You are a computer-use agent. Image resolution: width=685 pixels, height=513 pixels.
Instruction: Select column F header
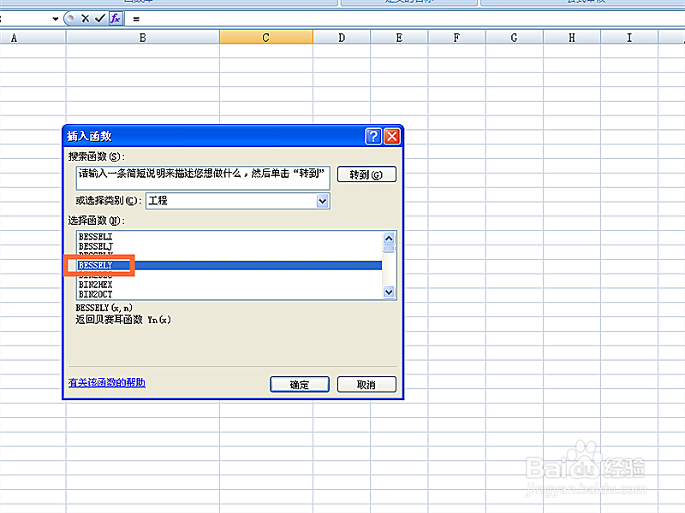[x=456, y=38]
